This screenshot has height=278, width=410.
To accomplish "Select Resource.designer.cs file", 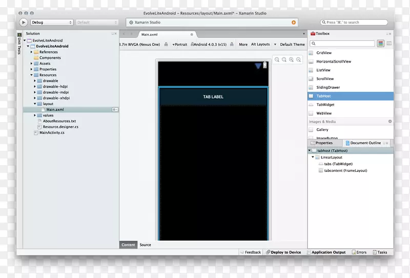I will pos(60,127).
